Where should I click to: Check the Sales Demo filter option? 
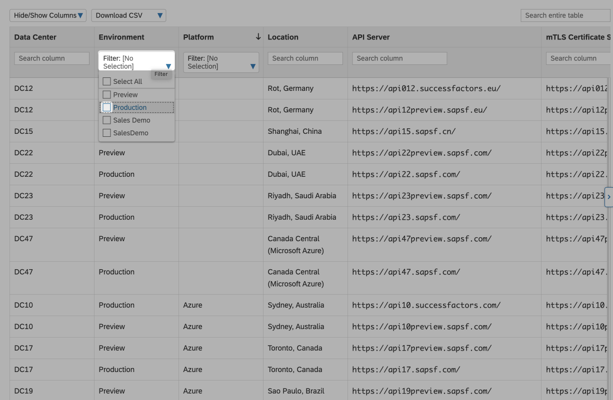pyautogui.click(x=106, y=120)
